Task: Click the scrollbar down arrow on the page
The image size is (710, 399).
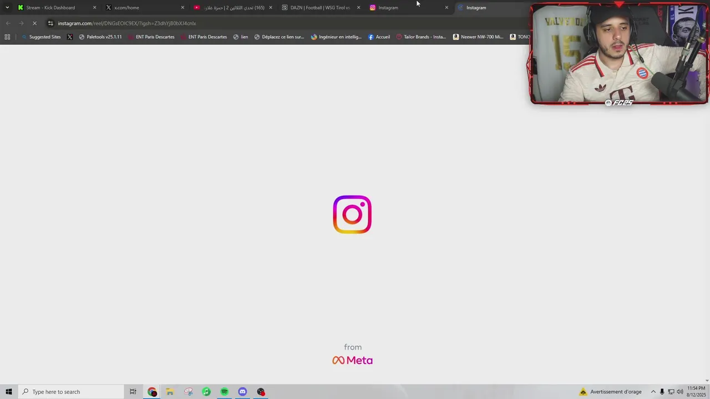Action: pos(707,381)
